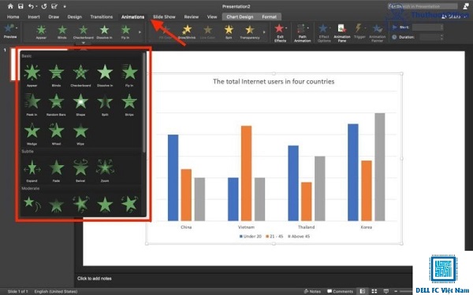Select Dissolve In effect in the ribbon gallery
This screenshot has height=295, width=473.
(x=104, y=32)
